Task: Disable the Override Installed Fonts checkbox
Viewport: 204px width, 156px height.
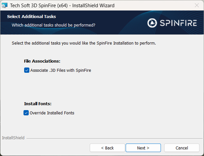Action: click(x=26, y=113)
